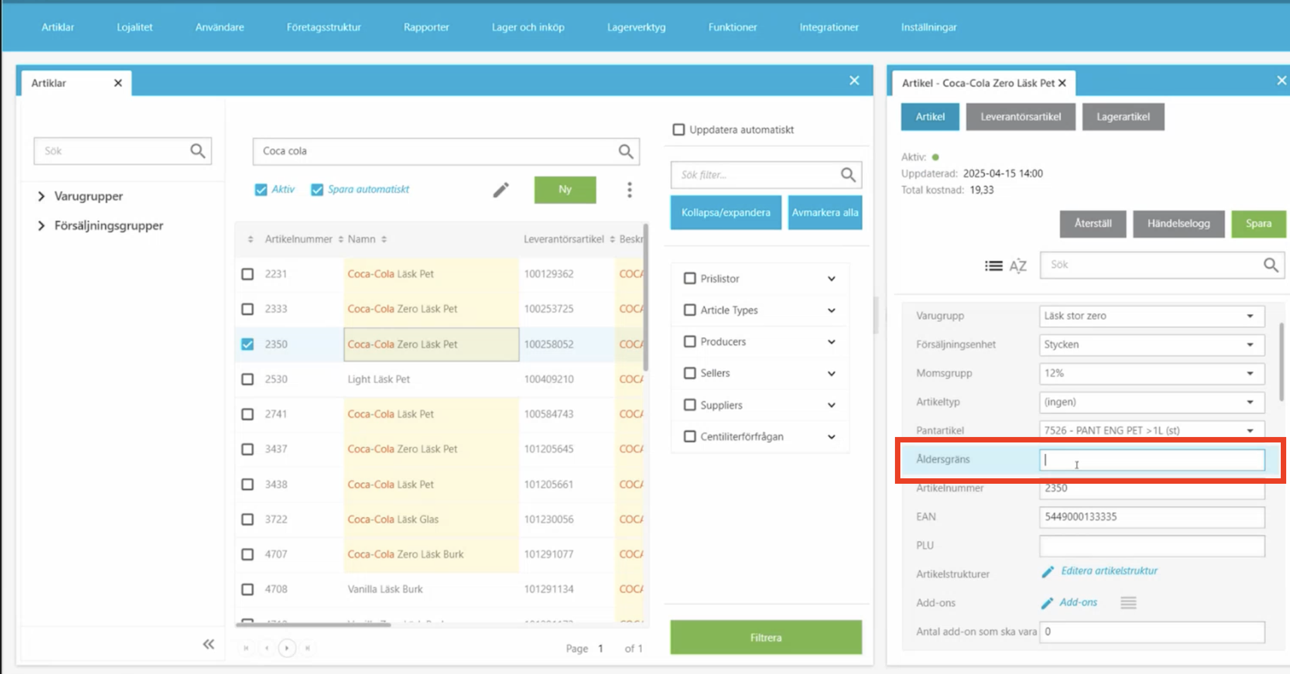Expand the Prislistor filter chevron
Image resolution: width=1290 pixels, height=674 pixels.
pos(831,279)
